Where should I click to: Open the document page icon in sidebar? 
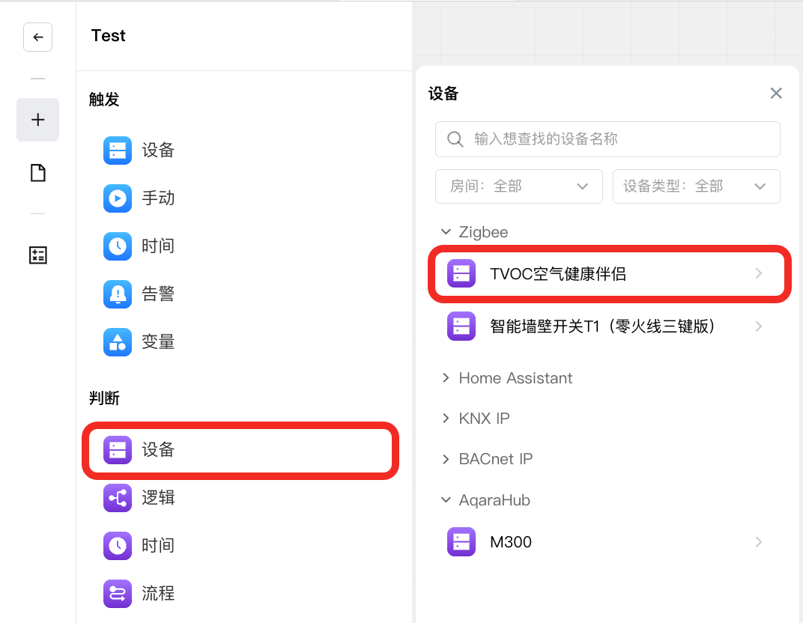point(38,173)
